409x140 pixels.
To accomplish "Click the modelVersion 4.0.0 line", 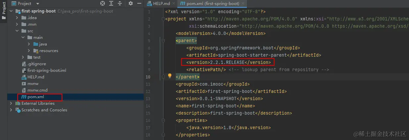I will [x=221, y=33].
